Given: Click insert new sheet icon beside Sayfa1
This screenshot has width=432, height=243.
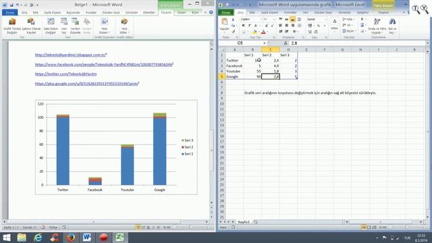Looking at the screenshot, I should tap(255, 222).
